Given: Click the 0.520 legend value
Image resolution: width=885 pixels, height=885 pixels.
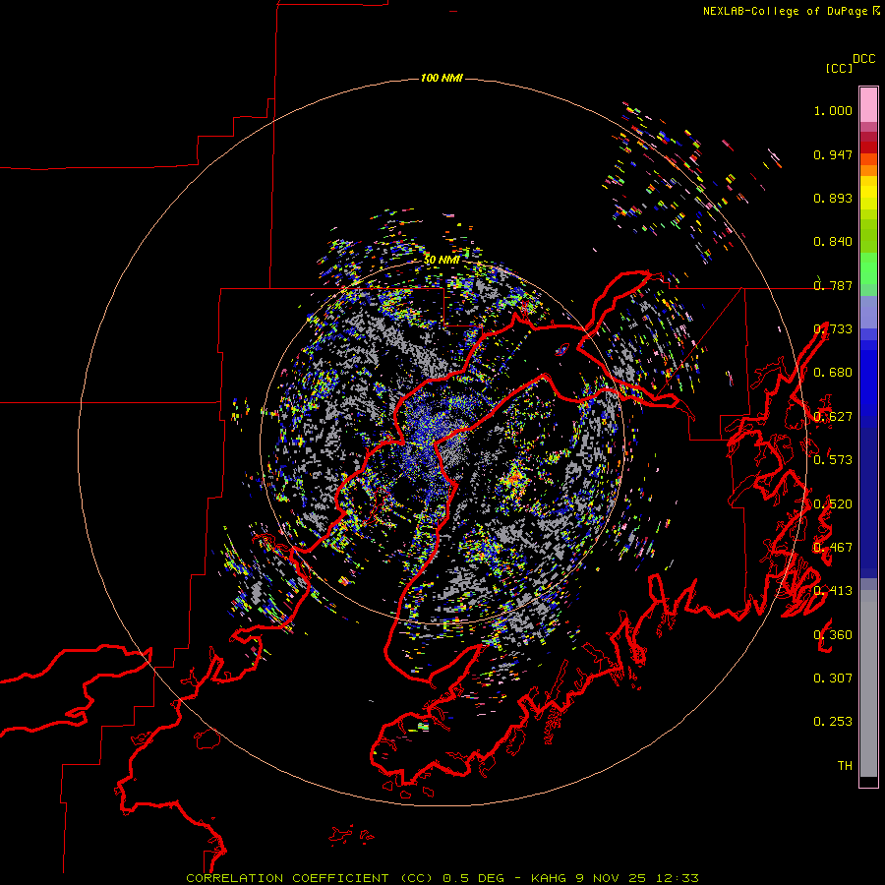Looking at the screenshot, I should tap(833, 504).
